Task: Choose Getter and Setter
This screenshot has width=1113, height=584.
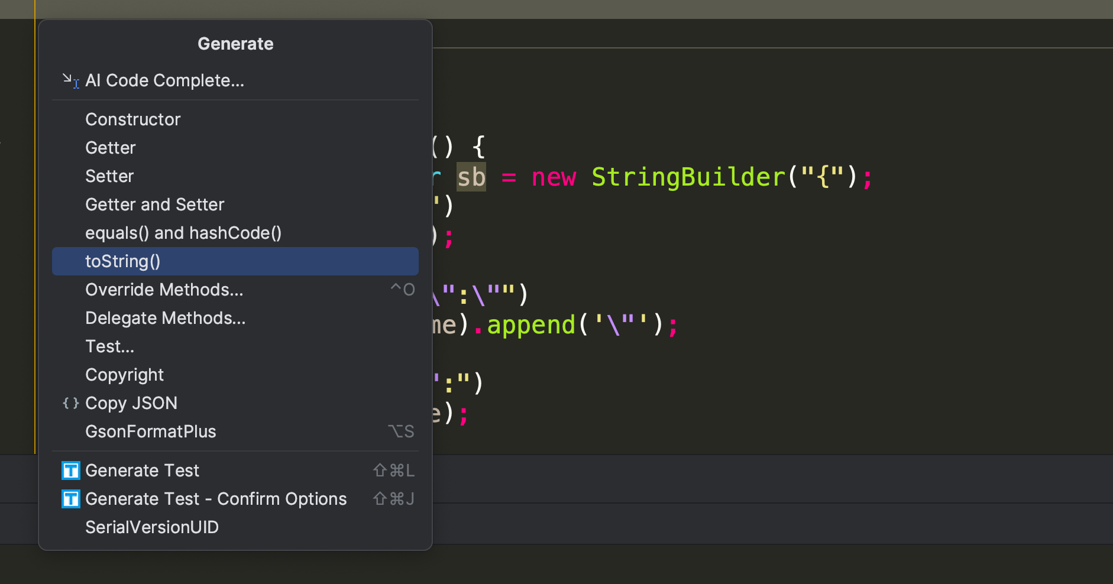Action: 235,205
